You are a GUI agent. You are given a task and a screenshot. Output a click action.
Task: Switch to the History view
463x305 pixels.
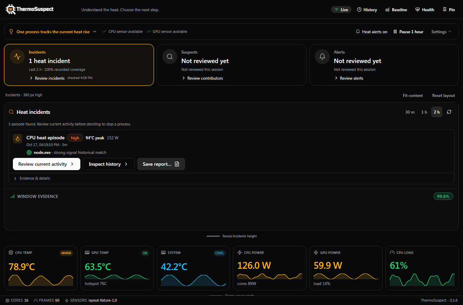pos(367,9)
